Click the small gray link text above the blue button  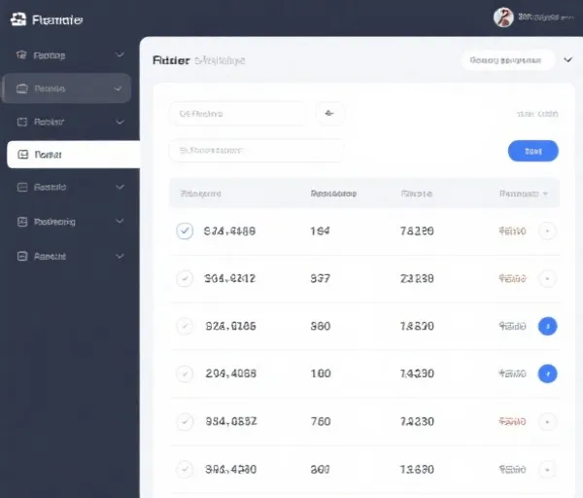(537, 114)
